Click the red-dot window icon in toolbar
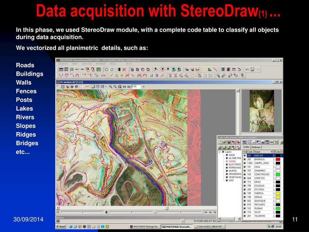 (x=228, y=69)
